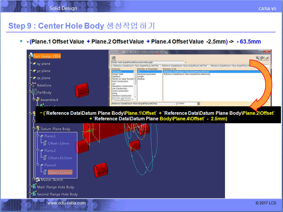
Task: Click the comment bubble icon in Formula Editor
Action: [262, 58]
